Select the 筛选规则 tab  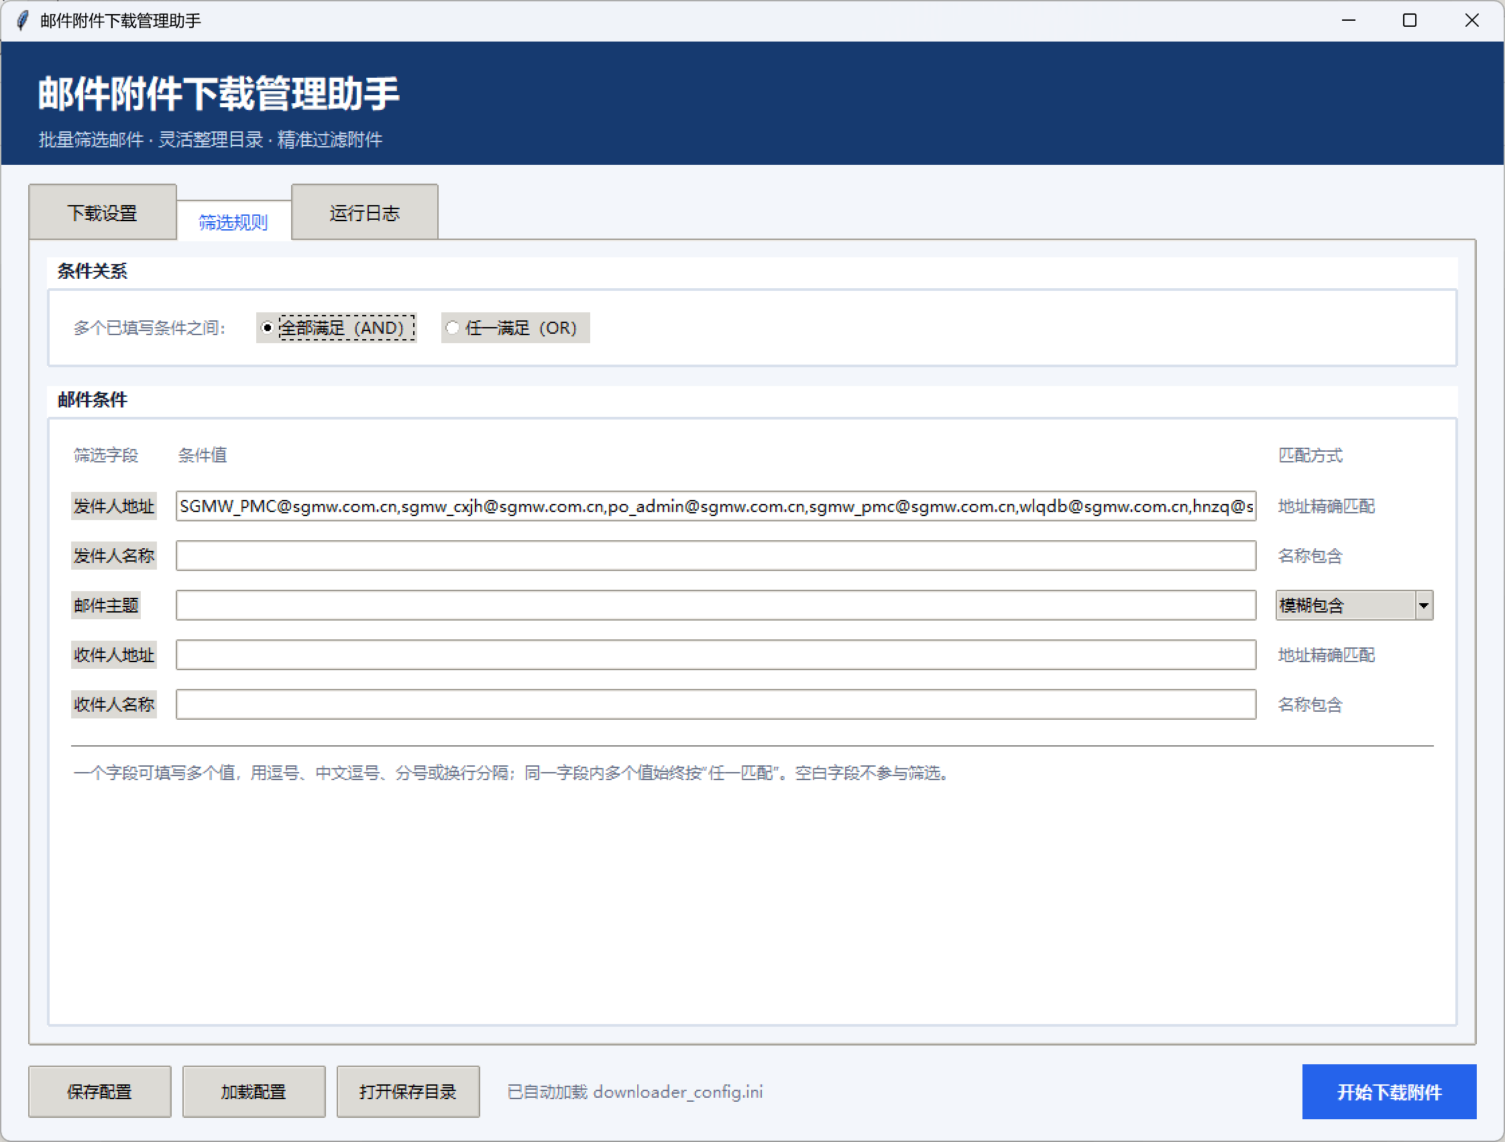point(233,222)
